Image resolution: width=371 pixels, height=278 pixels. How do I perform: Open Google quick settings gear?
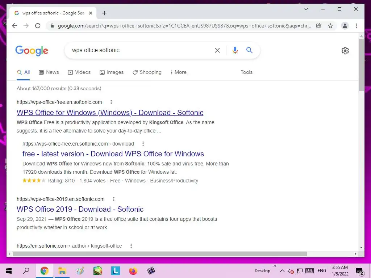click(345, 51)
